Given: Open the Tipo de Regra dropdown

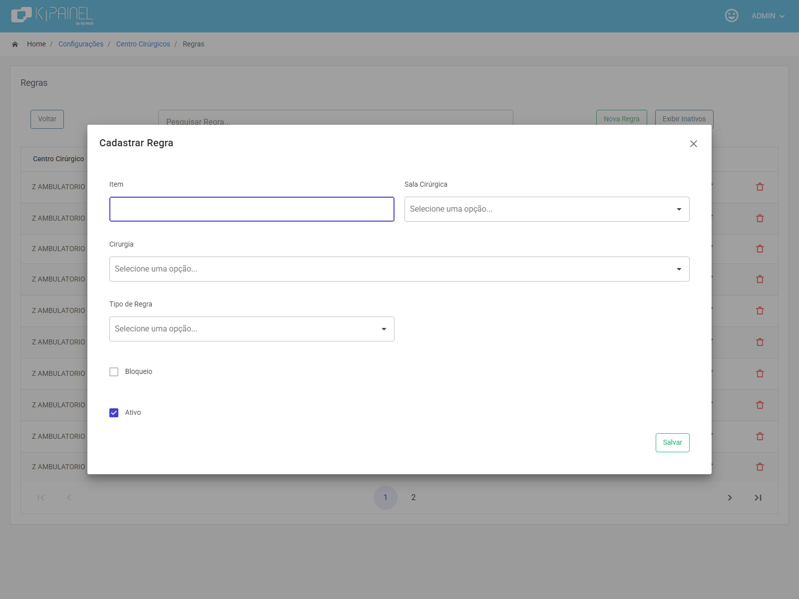Looking at the screenshot, I should tap(252, 329).
